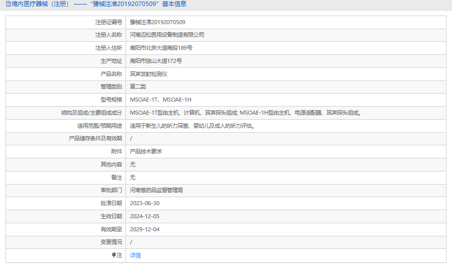Click the 注册人名称 label
The width and height of the screenshot is (452, 266).
point(109,35)
